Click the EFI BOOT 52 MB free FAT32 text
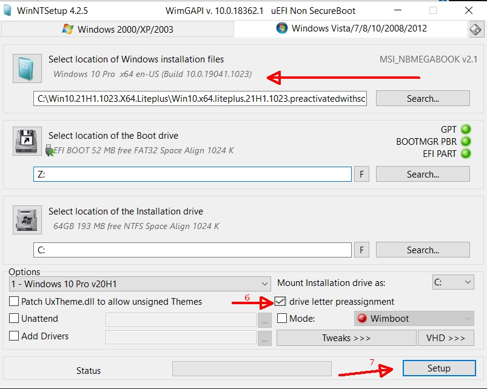 [144, 150]
